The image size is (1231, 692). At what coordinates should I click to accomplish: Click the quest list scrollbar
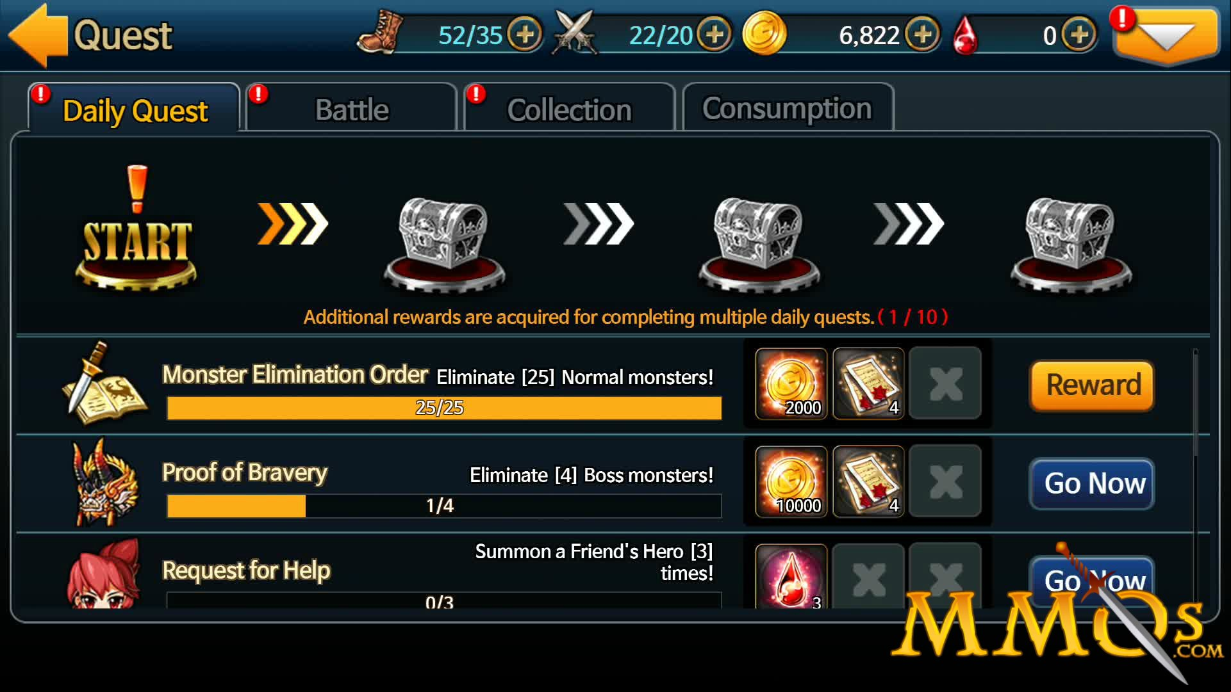tap(1195, 403)
